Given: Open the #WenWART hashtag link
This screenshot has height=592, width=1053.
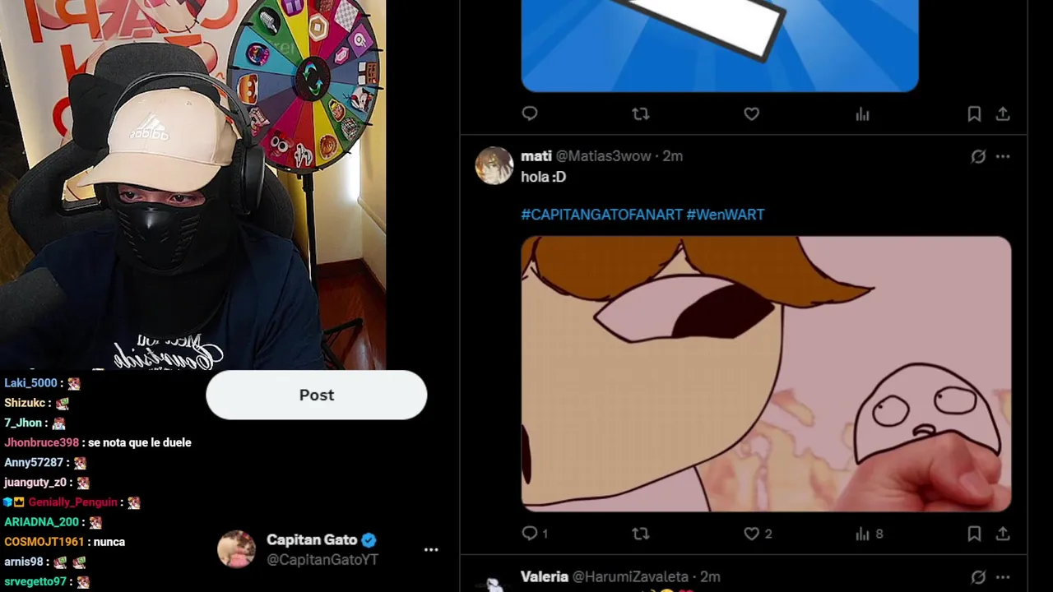Looking at the screenshot, I should coord(726,215).
